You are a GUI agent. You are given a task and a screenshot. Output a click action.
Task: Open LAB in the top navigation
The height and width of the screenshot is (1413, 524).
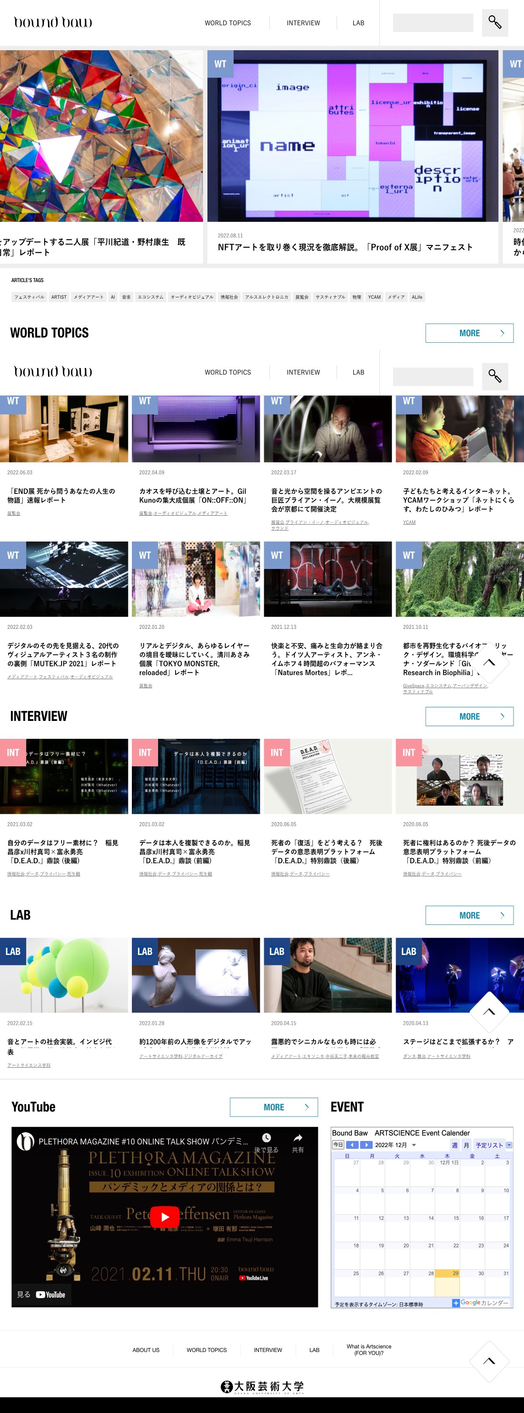(x=359, y=23)
